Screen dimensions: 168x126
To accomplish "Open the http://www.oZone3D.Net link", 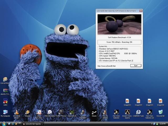I will (107, 66).
